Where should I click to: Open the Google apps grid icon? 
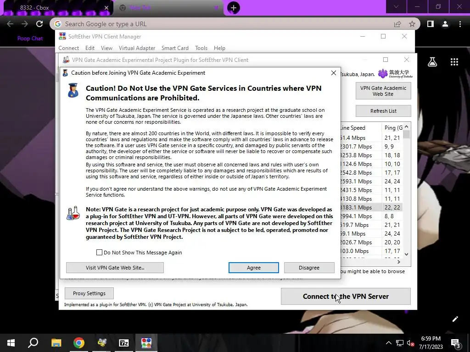tap(454, 62)
